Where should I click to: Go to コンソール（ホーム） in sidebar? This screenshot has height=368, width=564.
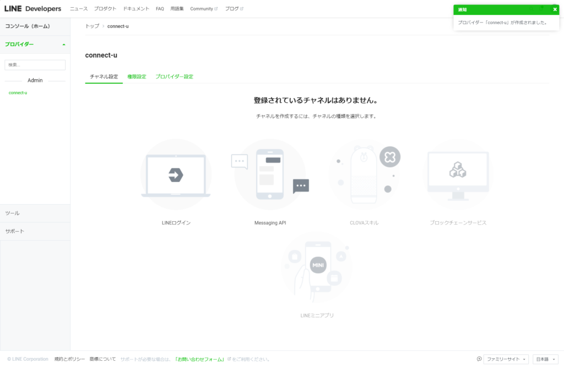[28, 26]
